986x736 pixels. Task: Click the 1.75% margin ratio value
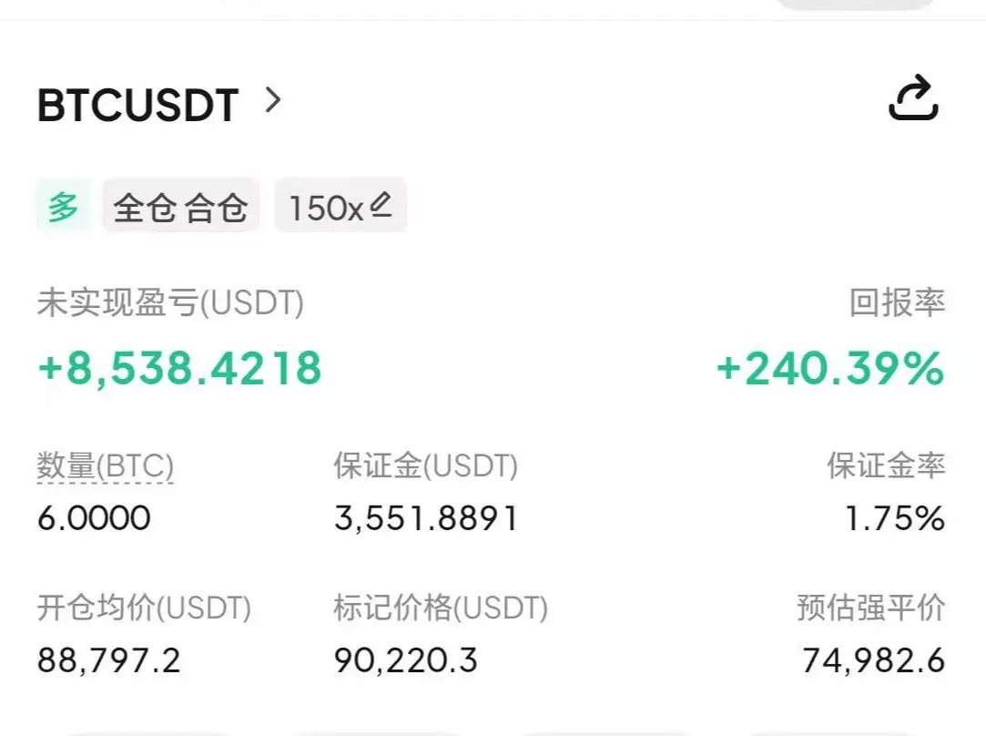coord(894,518)
